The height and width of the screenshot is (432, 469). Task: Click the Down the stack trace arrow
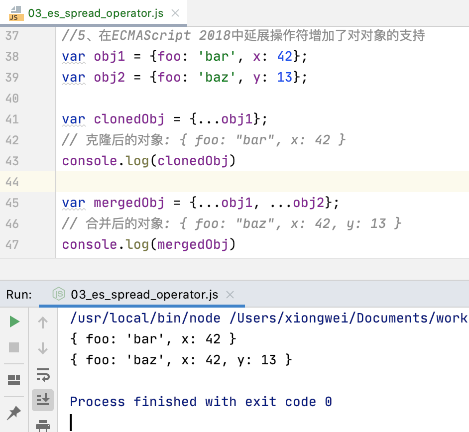tap(43, 348)
